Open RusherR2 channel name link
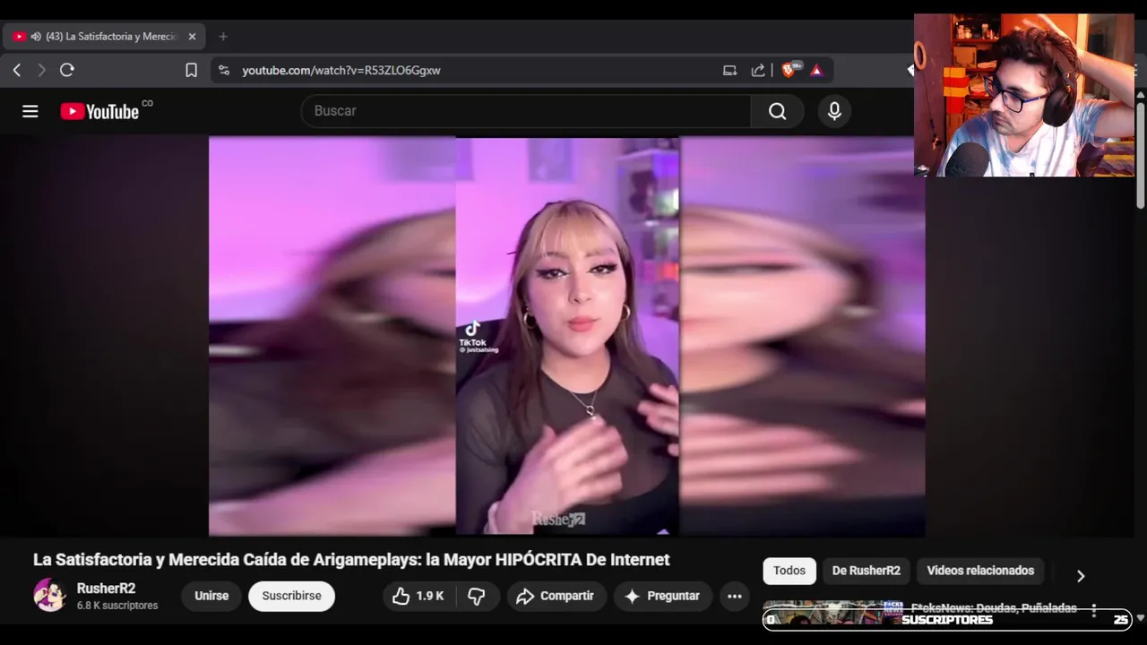The width and height of the screenshot is (1147, 645). click(x=106, y=589)
